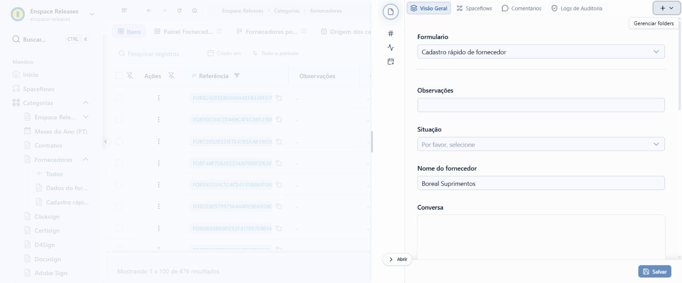Switch to the Comentários tab
Screen dimensions: 682x283
coord(521,8)
